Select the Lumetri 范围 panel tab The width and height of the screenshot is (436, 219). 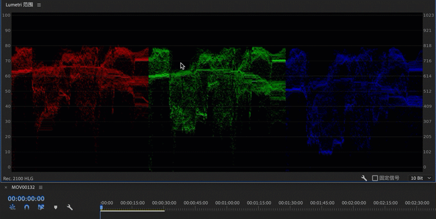click(x=19, y=5)
